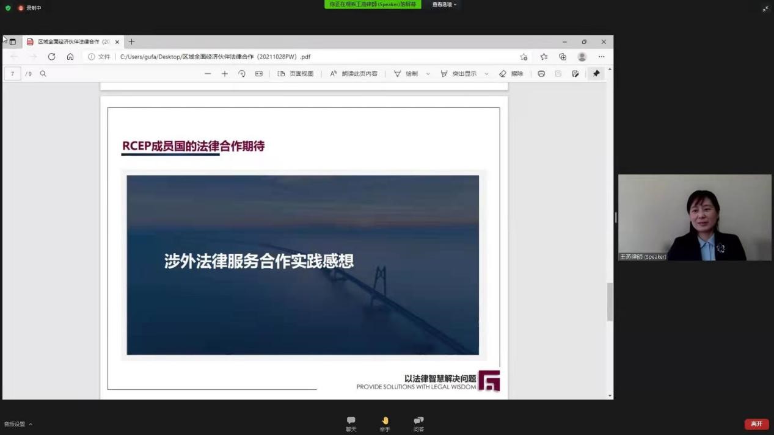Start 朗读此页内容 read aloud
Image resolution: width=774 pixels, height=435 pixels.
pyautogui.click(x=354, y=74)
